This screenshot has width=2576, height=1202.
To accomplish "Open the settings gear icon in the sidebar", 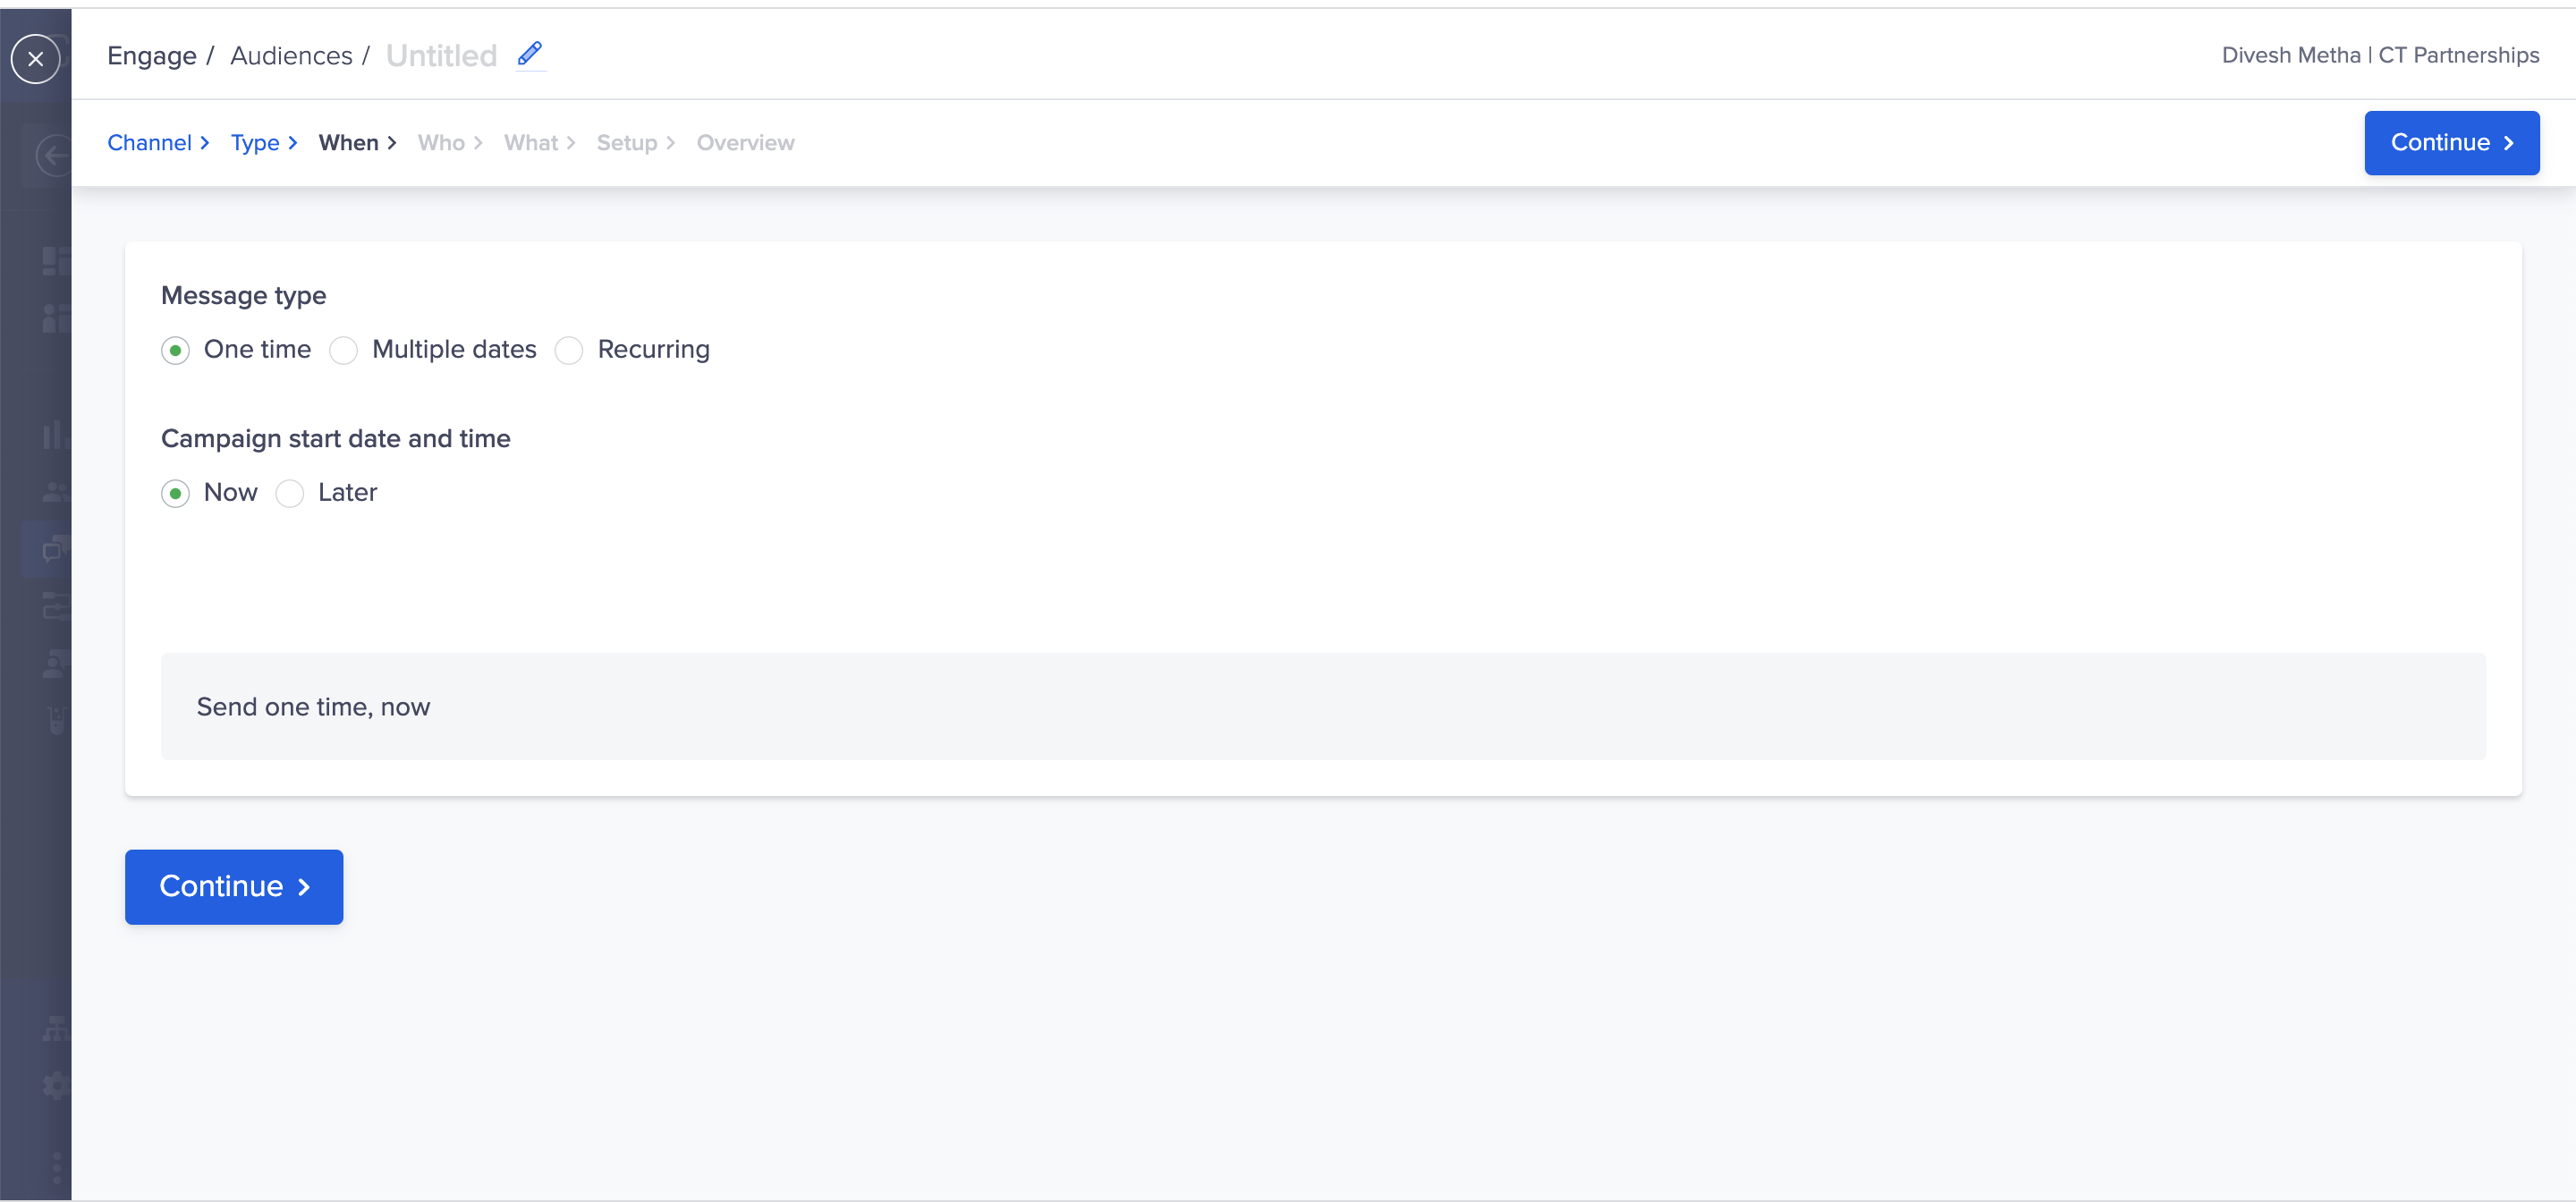I will point(57,1085).
